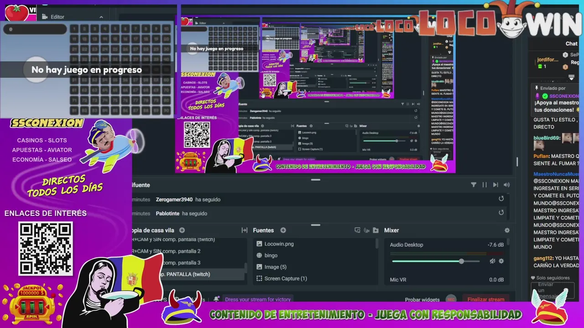This screenshot has height=328, width=584.
Task: Click the gang112 chat username
Action: (x=543, y=258)
